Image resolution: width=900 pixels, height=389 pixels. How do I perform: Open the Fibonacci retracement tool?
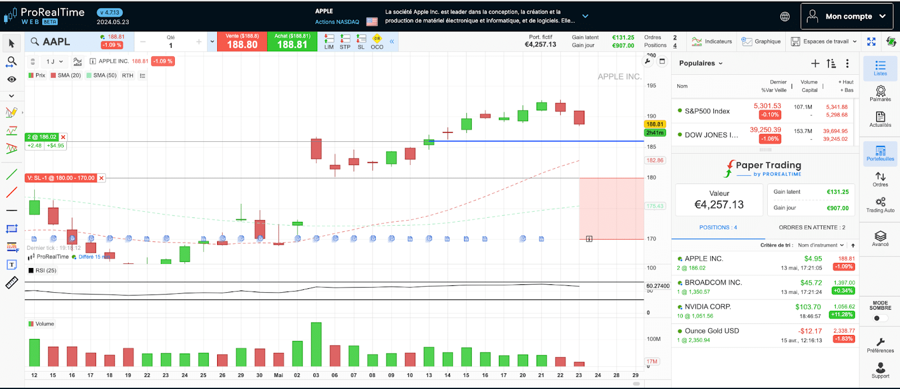11,247
